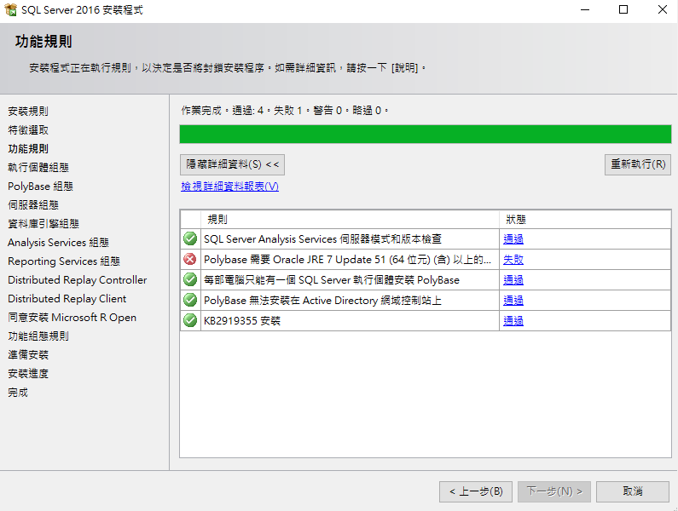The height and width of the screenshot is (511, 678).
Task: Click the 作業完成 summary status line
Action: click(285, 111)
